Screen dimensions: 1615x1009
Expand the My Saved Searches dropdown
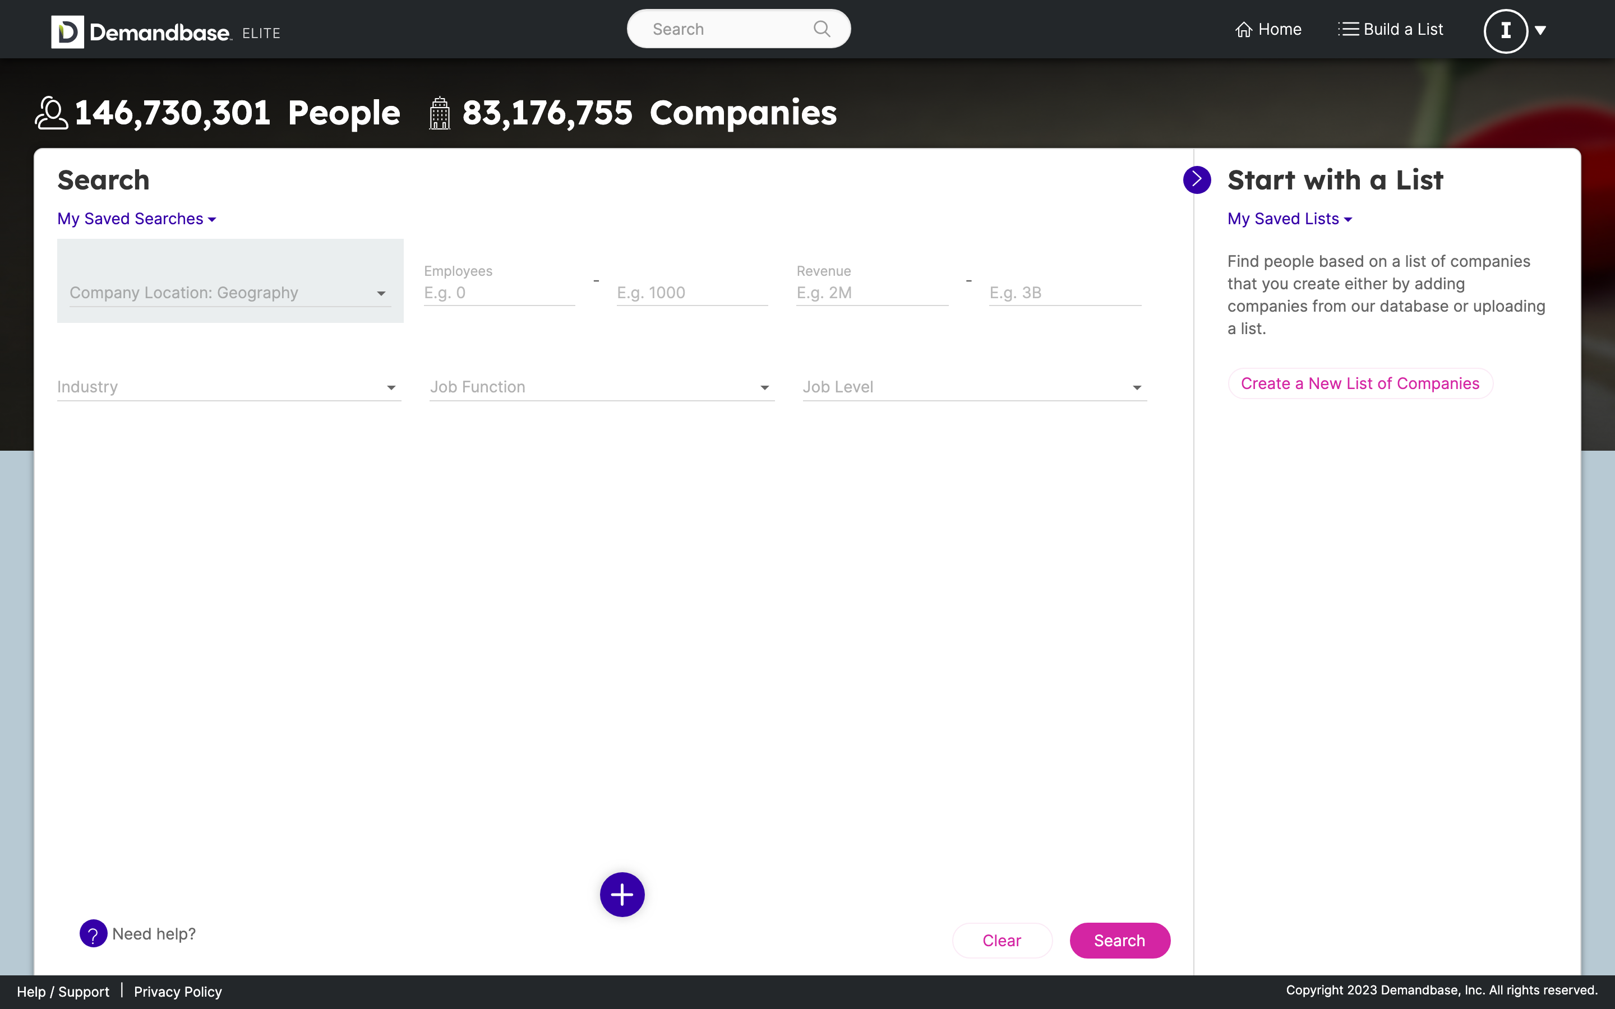(x=137, y=219)
